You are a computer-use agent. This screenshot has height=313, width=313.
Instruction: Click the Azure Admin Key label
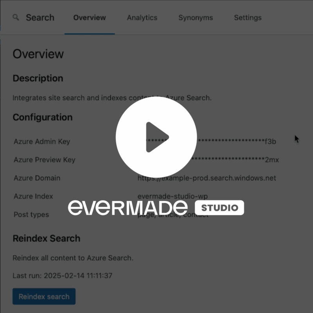click(42, 142)
